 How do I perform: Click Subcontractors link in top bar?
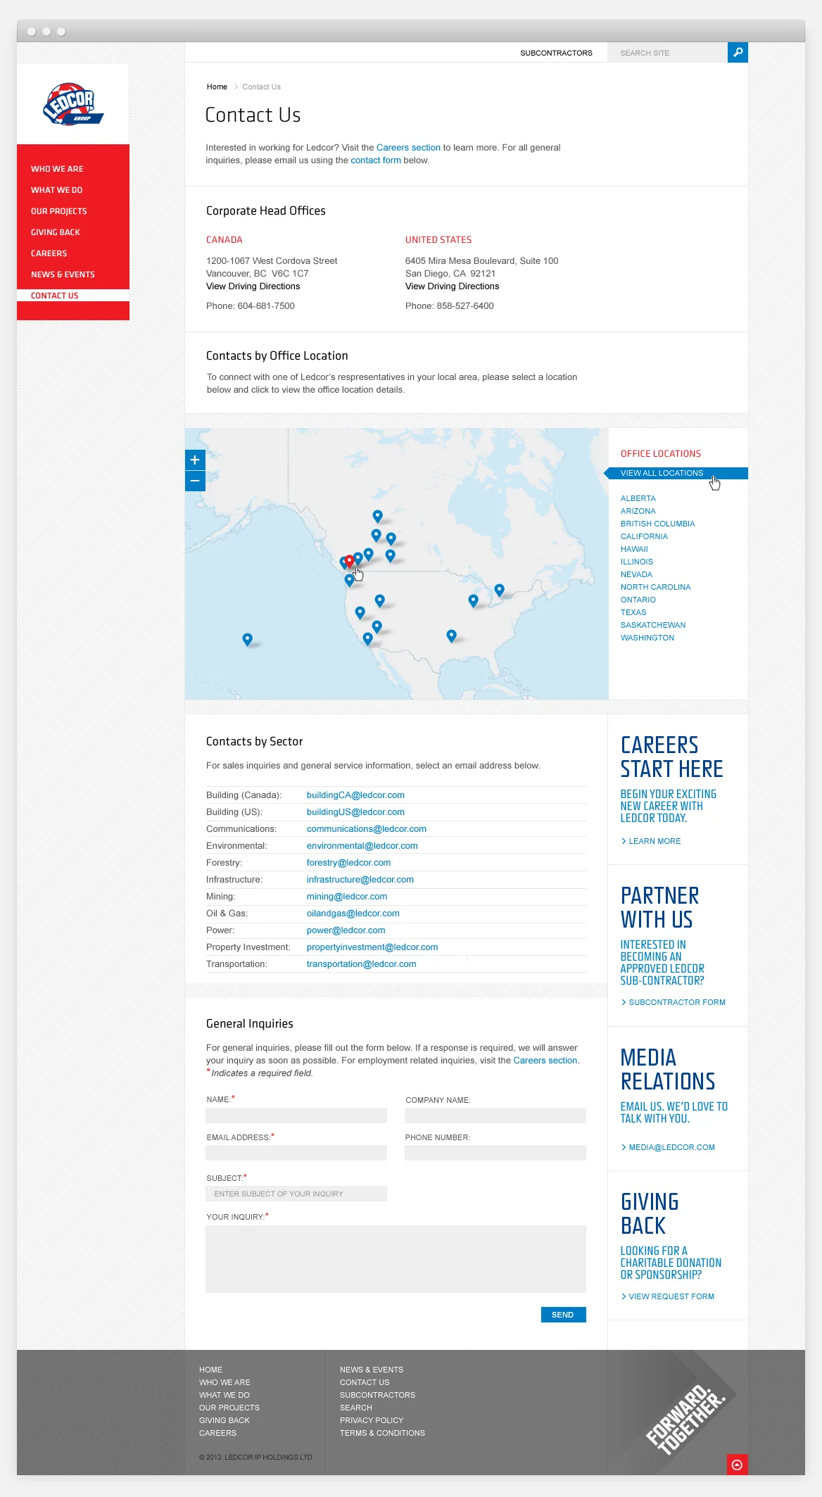coord(556,53)
